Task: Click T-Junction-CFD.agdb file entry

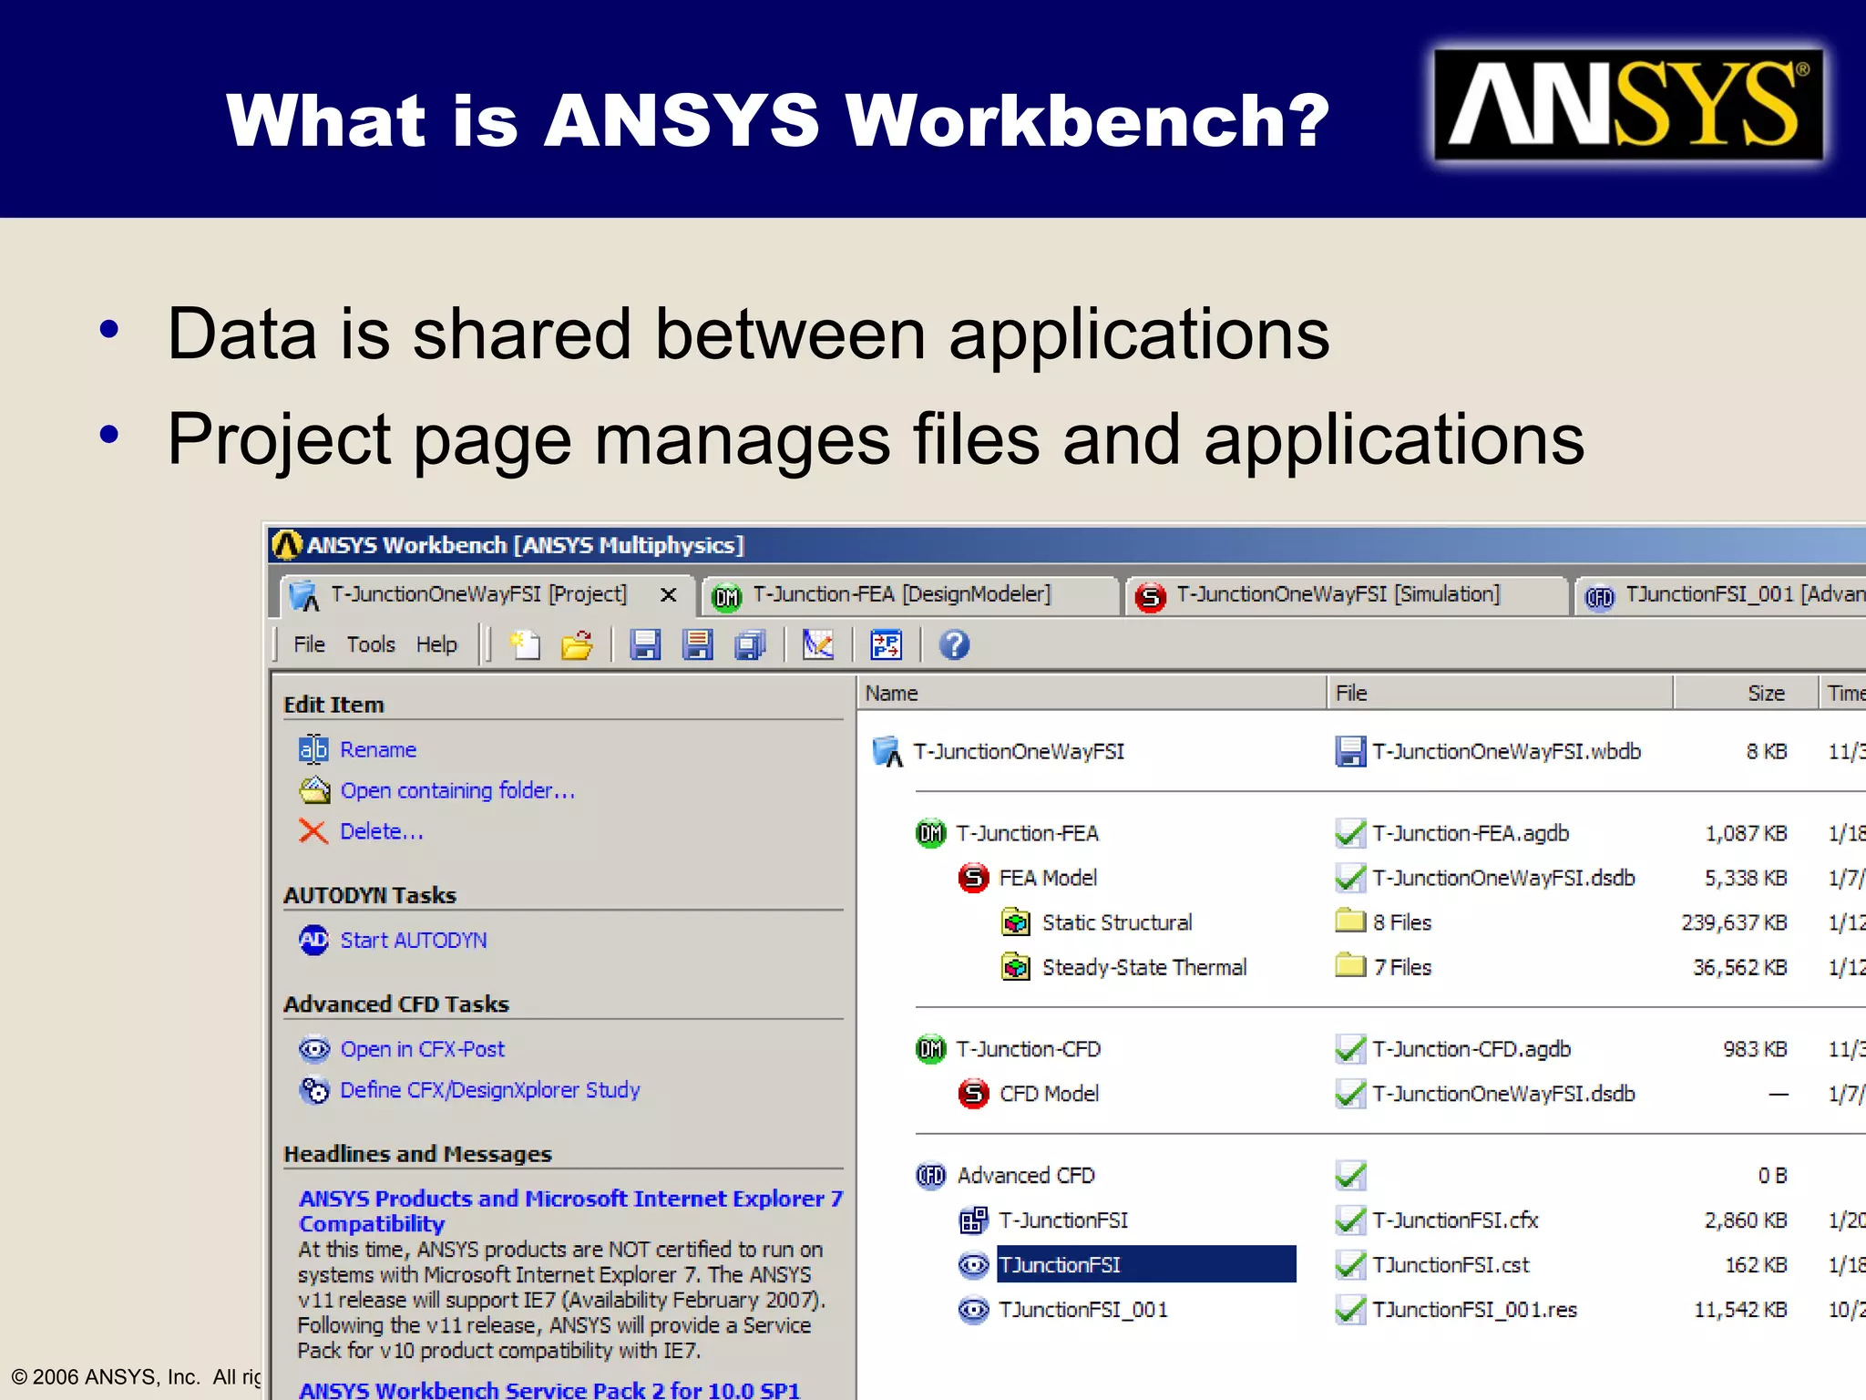Action: click(1471, 1049)
